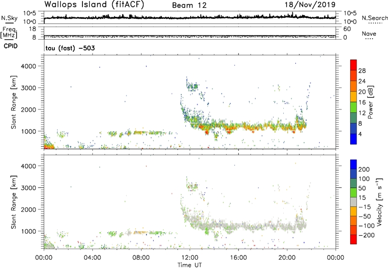Click the "16:00" time axis tick label
388x268 pixels.
coord(238,257)
